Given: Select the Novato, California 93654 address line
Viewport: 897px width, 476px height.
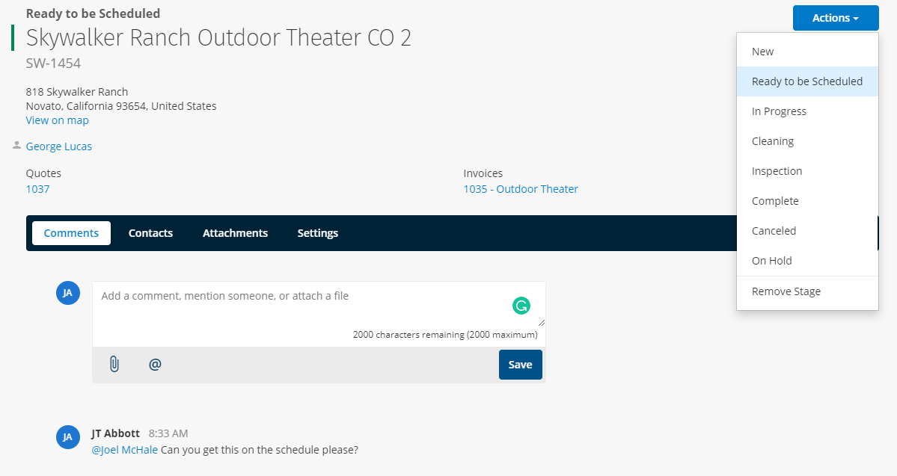Looking at the screenshot, I should click(x=120, y=106).
